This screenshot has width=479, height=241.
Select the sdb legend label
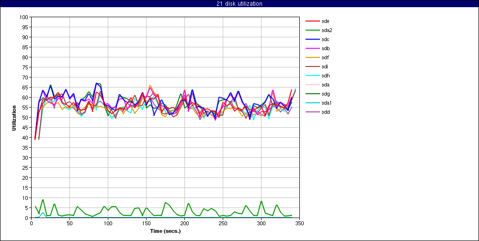point(325,48)
